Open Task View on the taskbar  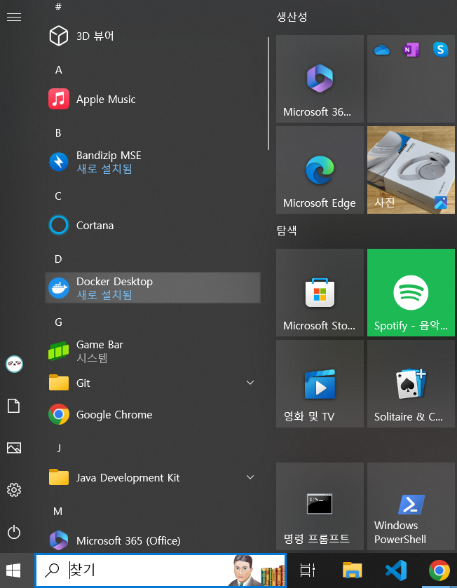[x=308, y=570]
